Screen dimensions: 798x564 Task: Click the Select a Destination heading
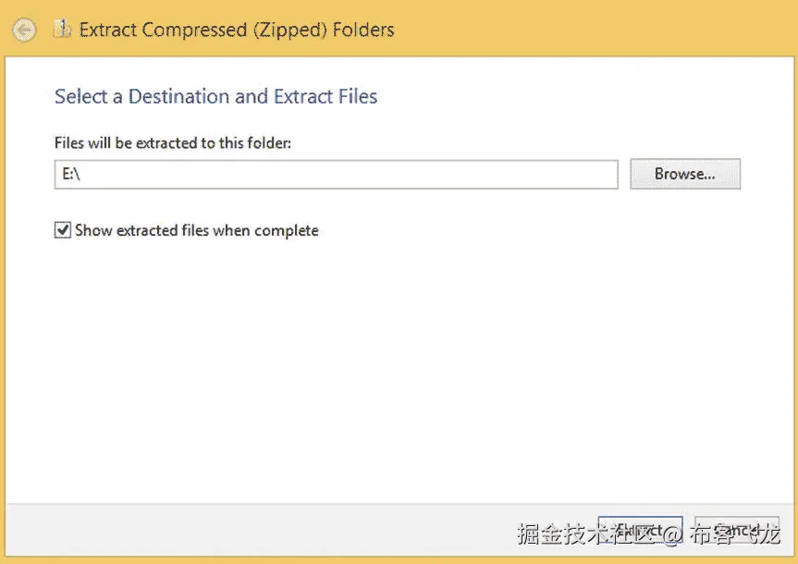pyautogui.click(x=215, y=96)
